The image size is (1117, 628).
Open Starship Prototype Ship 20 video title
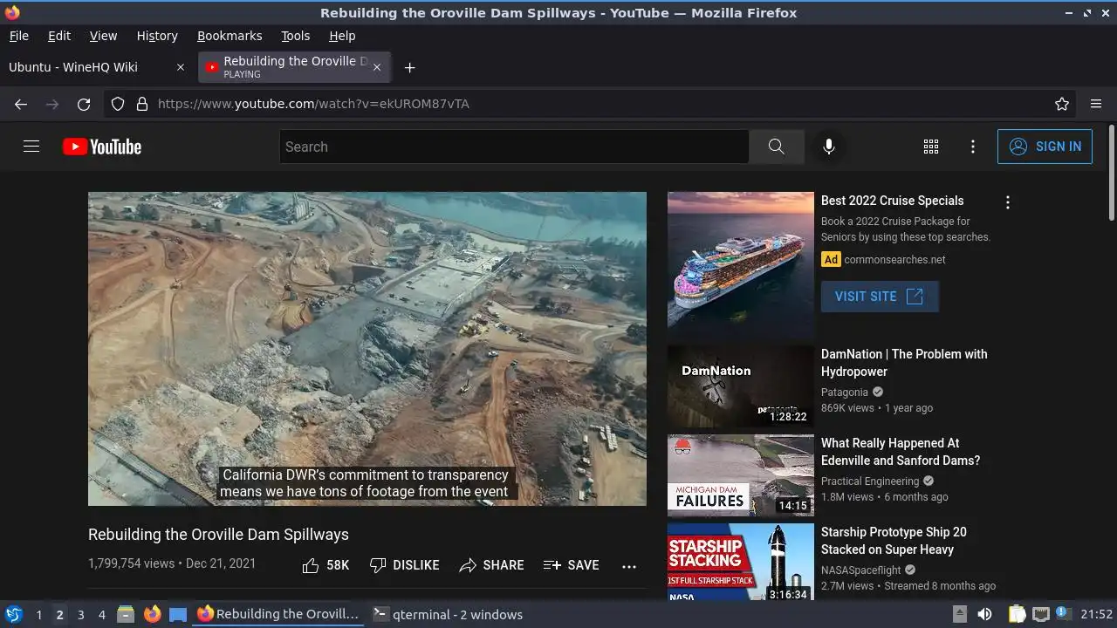pos(894,541)
